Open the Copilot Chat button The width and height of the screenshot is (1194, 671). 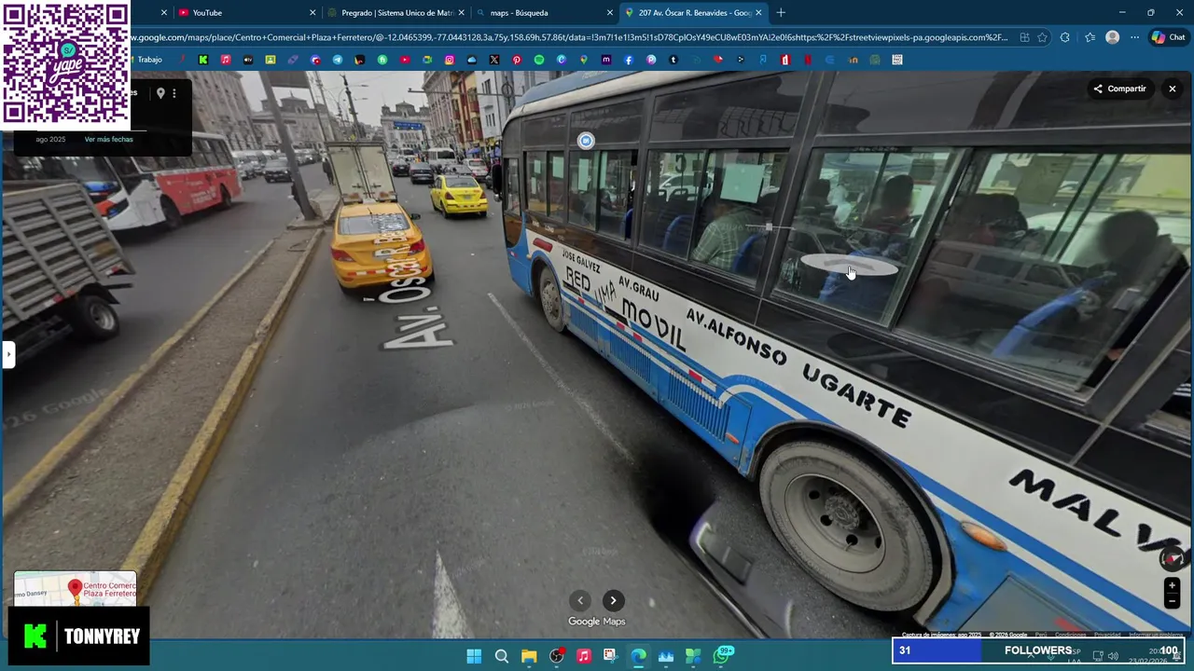point(1168,37)
